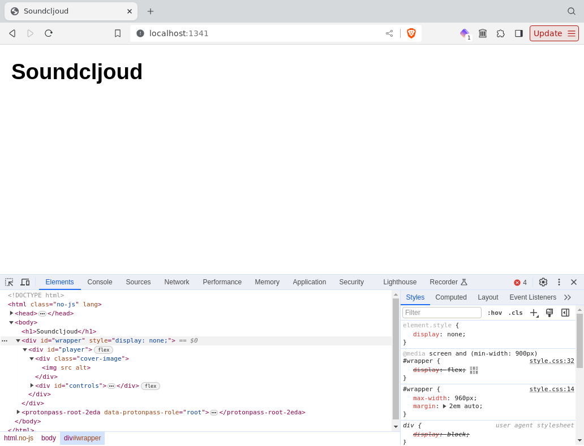Open a new browser tab
584x446 pixels.
tap(151, 11)
